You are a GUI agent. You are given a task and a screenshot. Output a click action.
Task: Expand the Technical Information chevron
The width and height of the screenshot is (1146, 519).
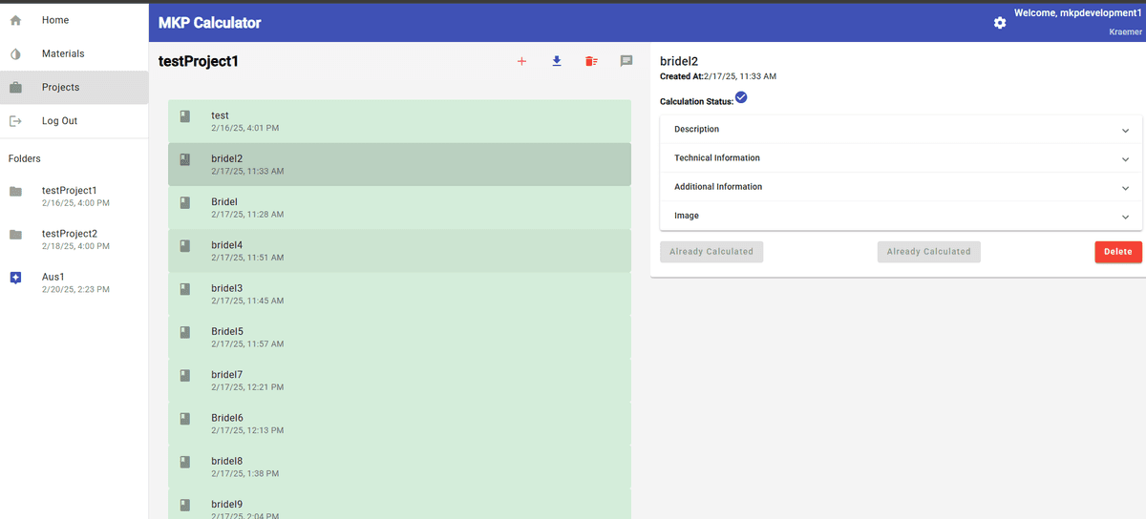(x=1125, y=159)
